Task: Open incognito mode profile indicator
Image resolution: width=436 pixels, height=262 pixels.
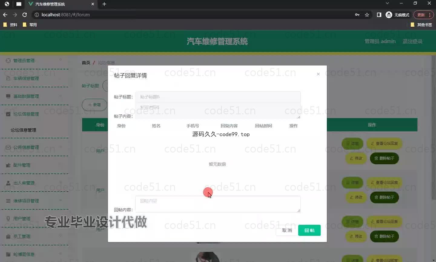Action: pos(398,15)
